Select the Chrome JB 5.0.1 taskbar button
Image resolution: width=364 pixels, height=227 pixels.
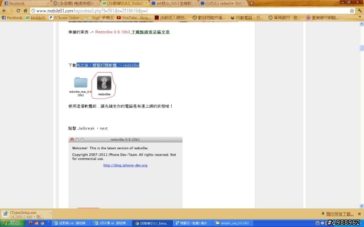click(x=152, y=223)
